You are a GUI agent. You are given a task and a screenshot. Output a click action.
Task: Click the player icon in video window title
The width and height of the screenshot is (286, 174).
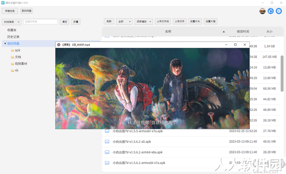click(59, 45)
